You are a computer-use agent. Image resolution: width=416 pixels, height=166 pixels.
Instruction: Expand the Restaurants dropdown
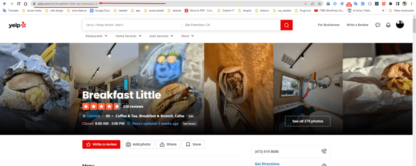(x=96, y=36)
